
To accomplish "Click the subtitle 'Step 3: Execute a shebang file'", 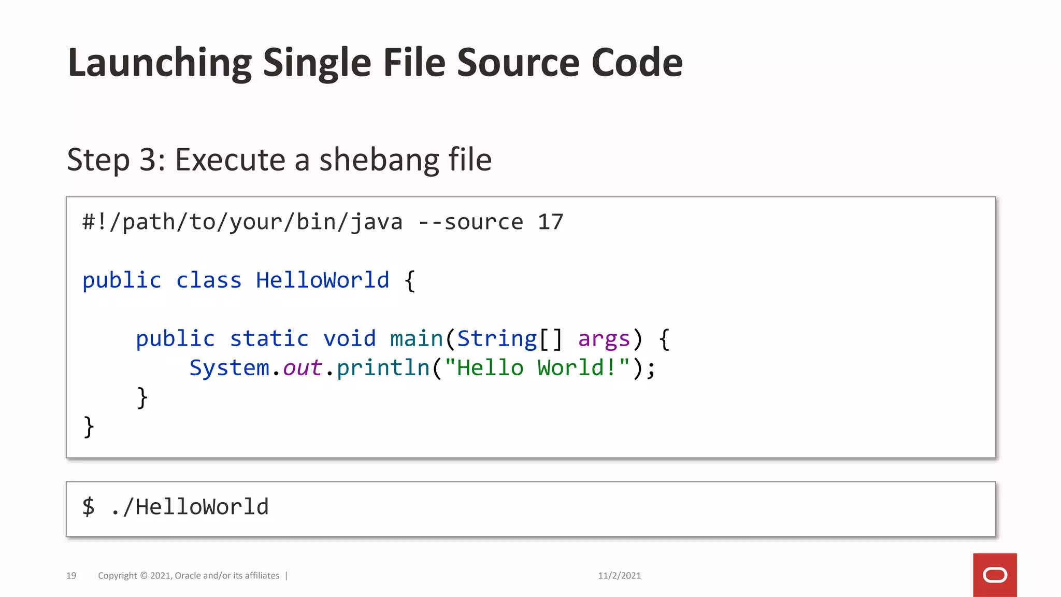I will click(279, 160).
